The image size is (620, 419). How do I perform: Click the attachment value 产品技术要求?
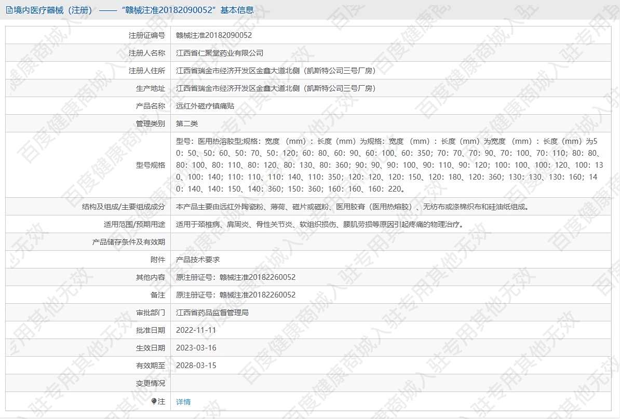coord(198,260)
